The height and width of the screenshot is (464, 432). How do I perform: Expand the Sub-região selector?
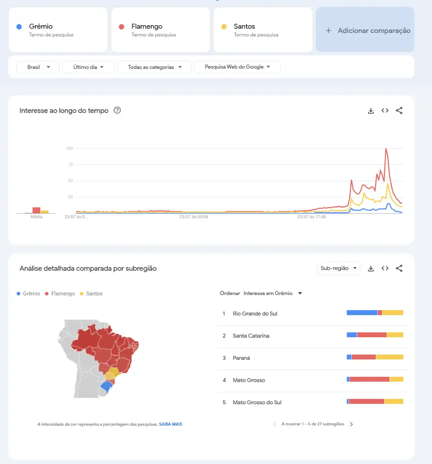click(339, 268)
